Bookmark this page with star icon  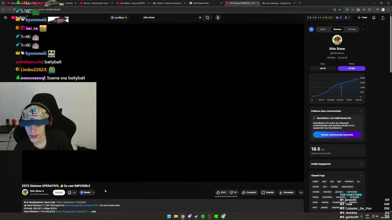tap(340, 9)
